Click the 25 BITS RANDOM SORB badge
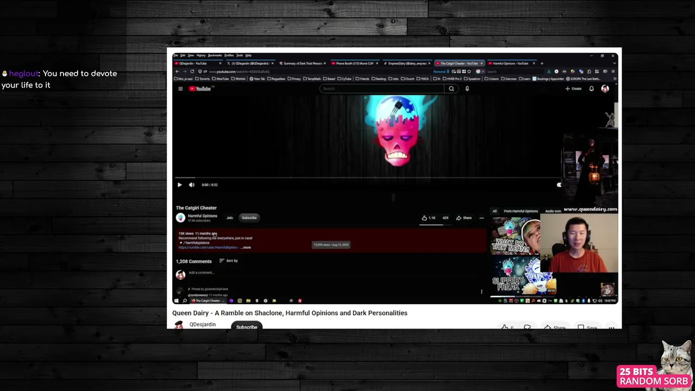The height and width of the screenshot is (391, 695). pyautogui.click(x=654, y=376)
